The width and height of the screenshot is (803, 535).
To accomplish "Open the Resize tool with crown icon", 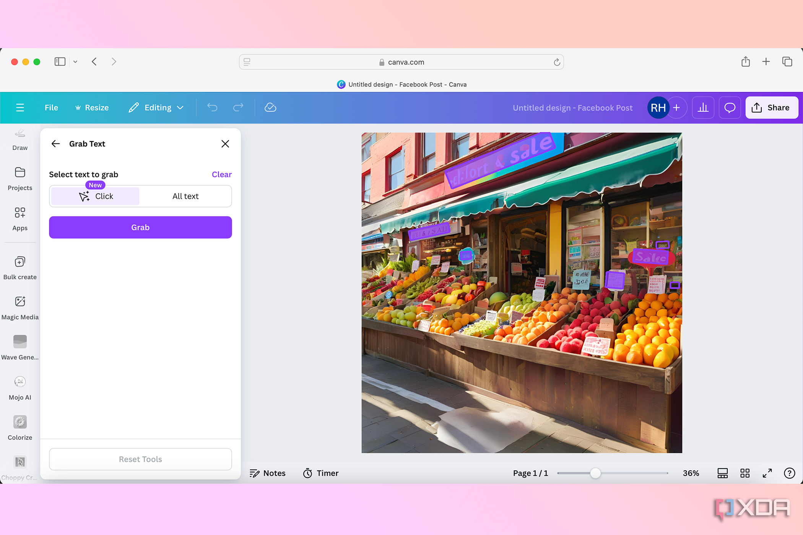I will (x=92, y=108).
